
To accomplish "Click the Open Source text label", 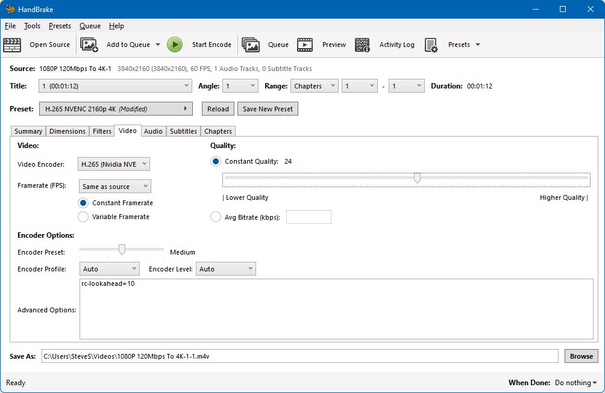I will pyautogui.click(x=50, y=45).
